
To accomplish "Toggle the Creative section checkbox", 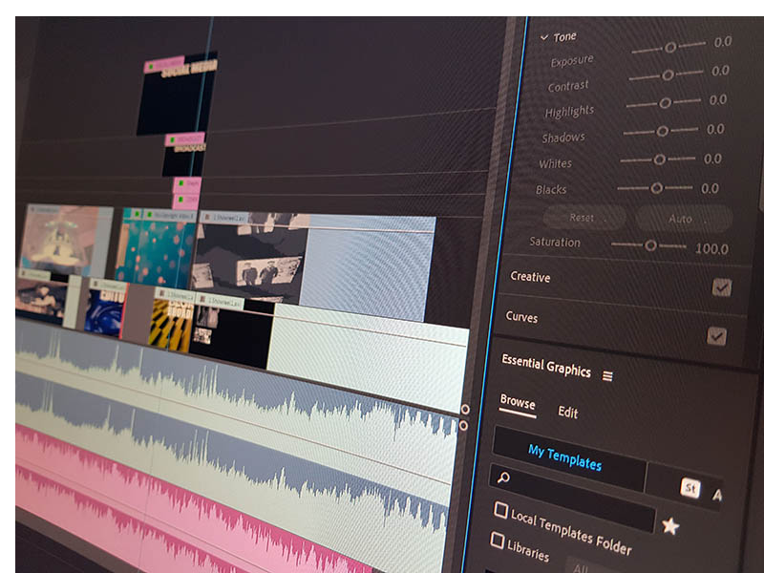I will 722,287.
